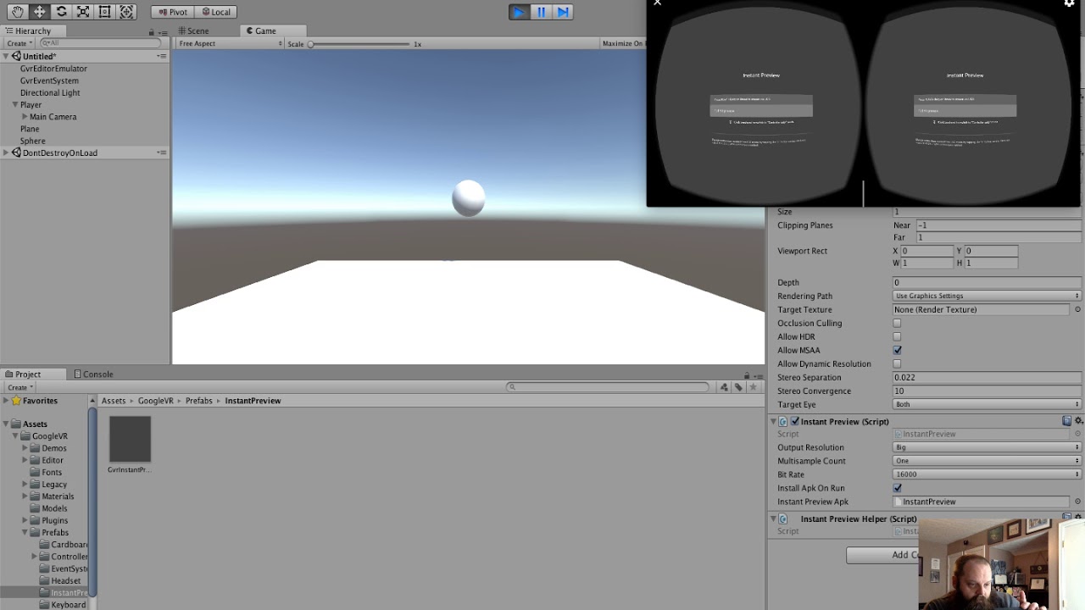
Task: Open Project Create dropdown
Action: click(x=19, y=387)
